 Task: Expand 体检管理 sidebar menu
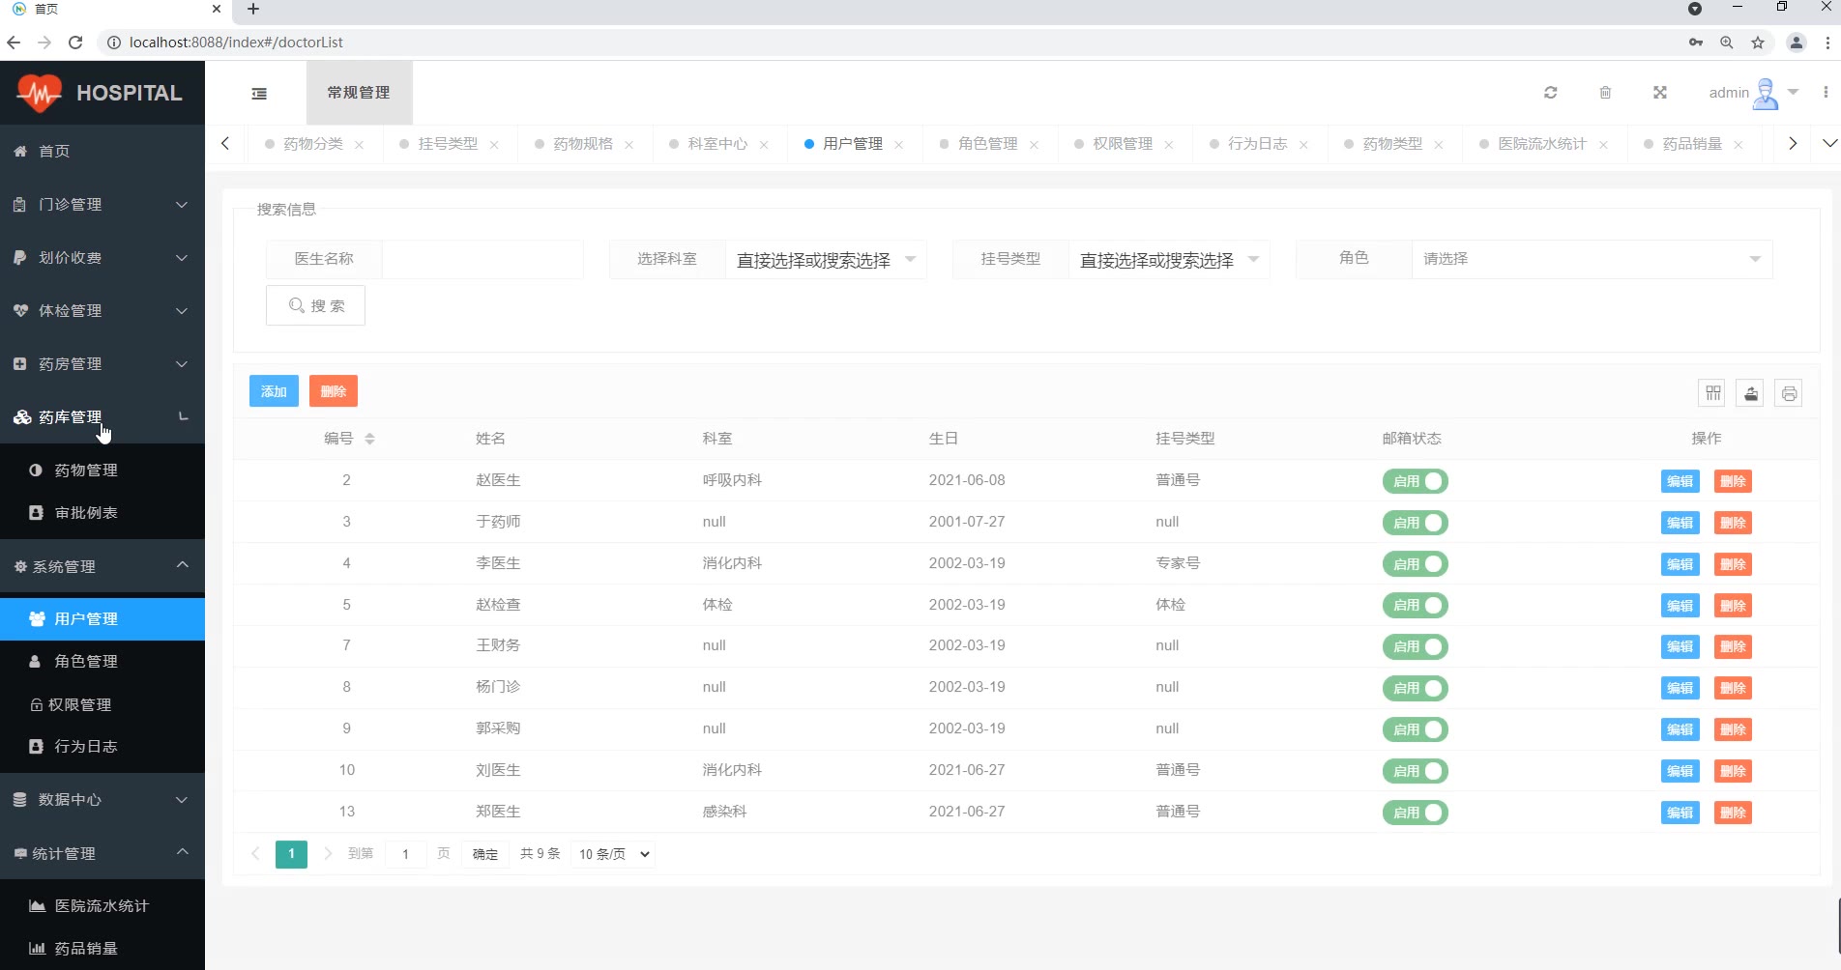102,311
